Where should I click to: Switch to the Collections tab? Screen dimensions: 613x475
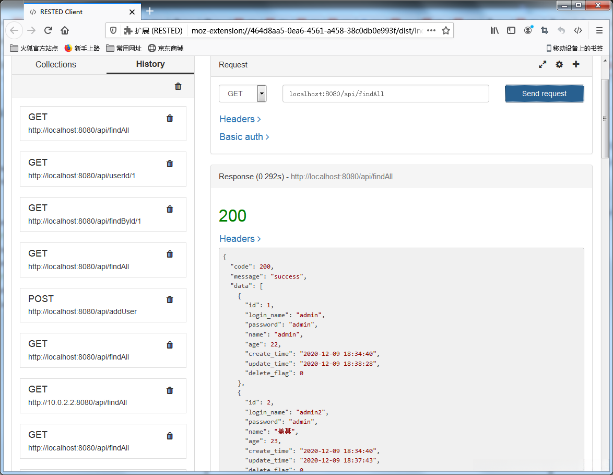pos(56,65)
